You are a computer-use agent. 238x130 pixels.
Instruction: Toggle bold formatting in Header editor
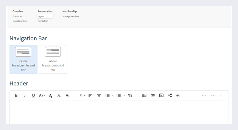point(16,95)
